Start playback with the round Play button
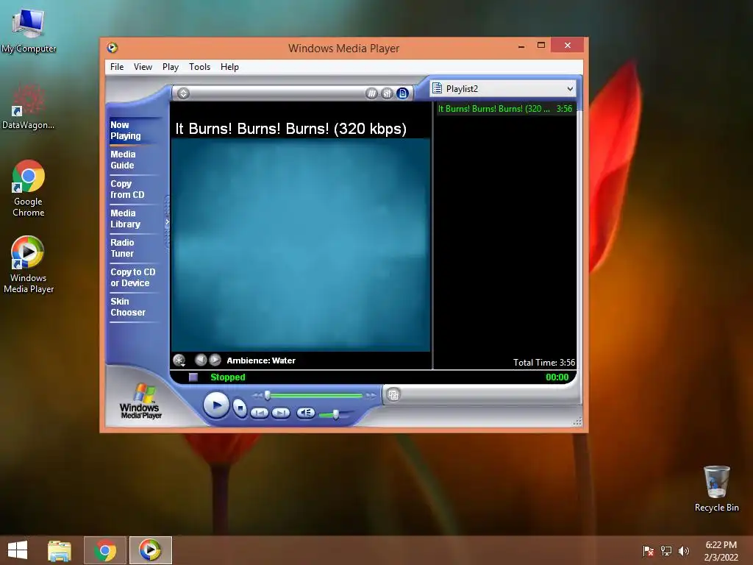Image resolution: width=753 pixels, height=565 pixels. [x=216, y=405]
